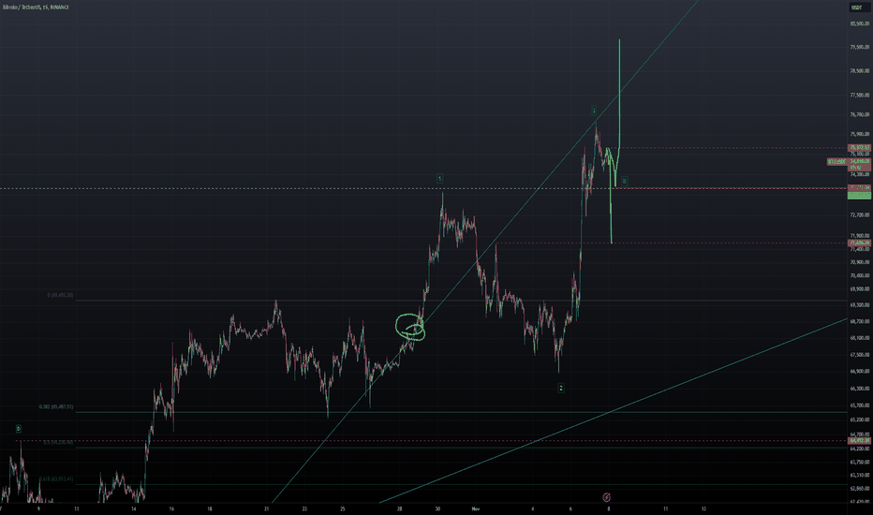Click the '30' date on the time axis
Screen dimensions: 873x515
click(x=438, y=508)
